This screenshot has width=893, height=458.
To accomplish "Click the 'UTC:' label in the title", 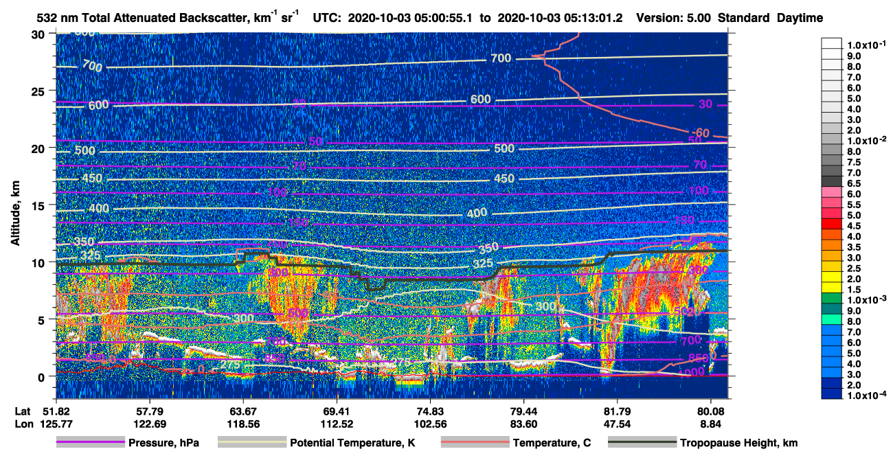I will [x=327, y=19].
